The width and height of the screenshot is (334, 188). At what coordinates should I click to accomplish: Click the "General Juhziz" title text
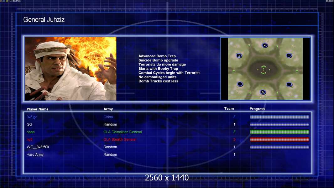[x=44, y=20]
